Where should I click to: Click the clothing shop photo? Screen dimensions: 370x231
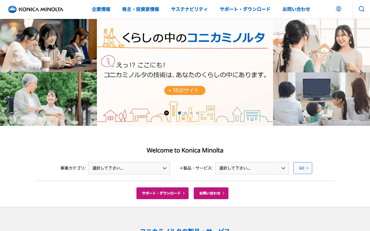click(321, 45)
